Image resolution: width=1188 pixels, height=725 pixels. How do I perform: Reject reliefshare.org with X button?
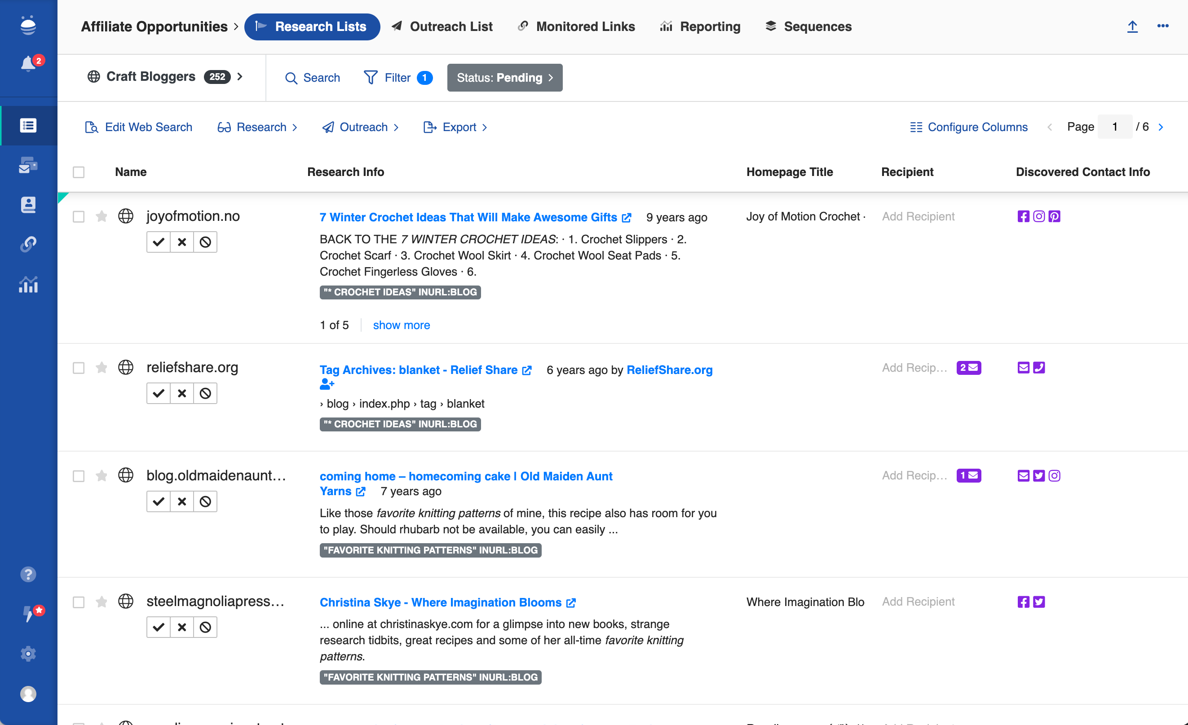(182, 393)
